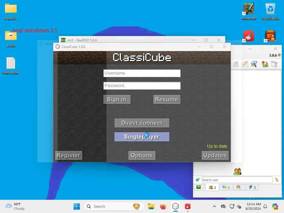Click the Register button
This screenshot has width=284, height=213.
pos(69,155)
